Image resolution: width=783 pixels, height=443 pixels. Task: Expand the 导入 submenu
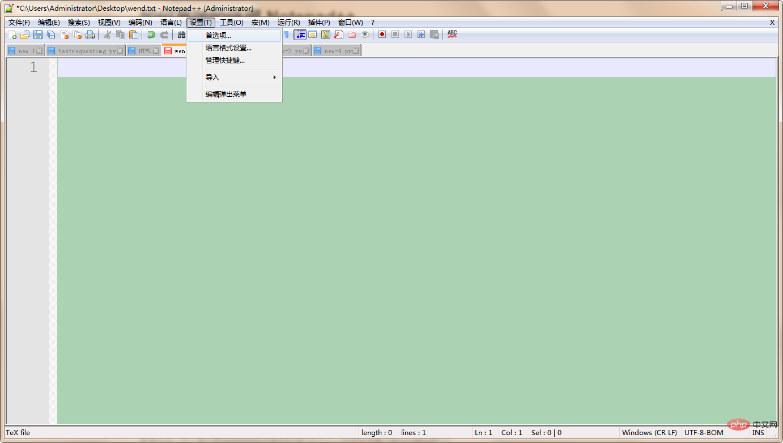[x=212, y=77]
